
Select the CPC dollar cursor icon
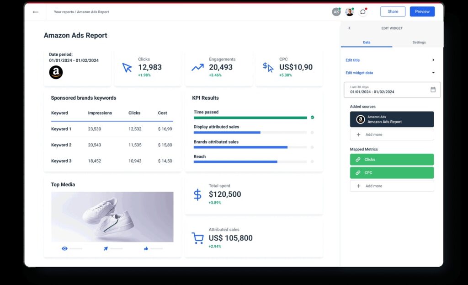click(x=268, y=67)
